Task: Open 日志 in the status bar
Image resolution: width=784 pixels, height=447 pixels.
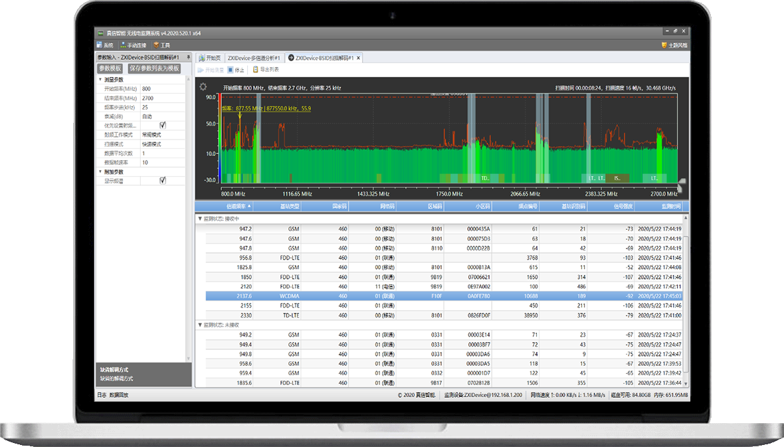Action: click(102, 395)
